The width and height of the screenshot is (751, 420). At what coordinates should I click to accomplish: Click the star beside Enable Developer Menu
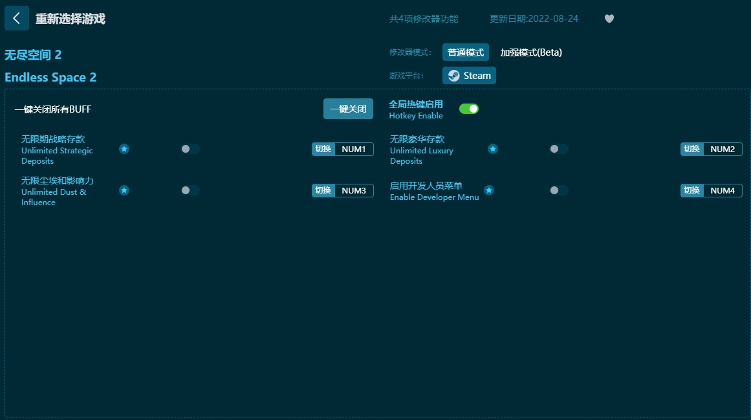pyautogui.click(x=489, y=190)
